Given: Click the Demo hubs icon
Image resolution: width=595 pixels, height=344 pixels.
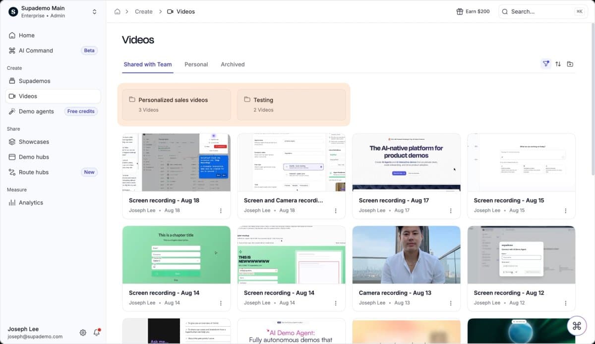Looking at the screenshot, I should [12, 157].
